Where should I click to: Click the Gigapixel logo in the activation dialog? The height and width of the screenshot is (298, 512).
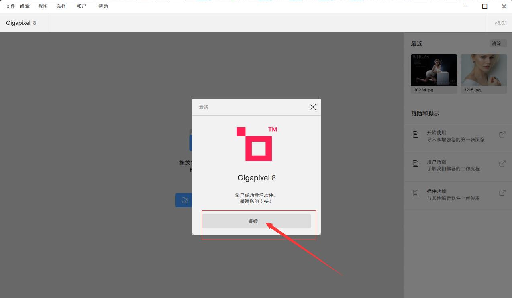point(256,144)
